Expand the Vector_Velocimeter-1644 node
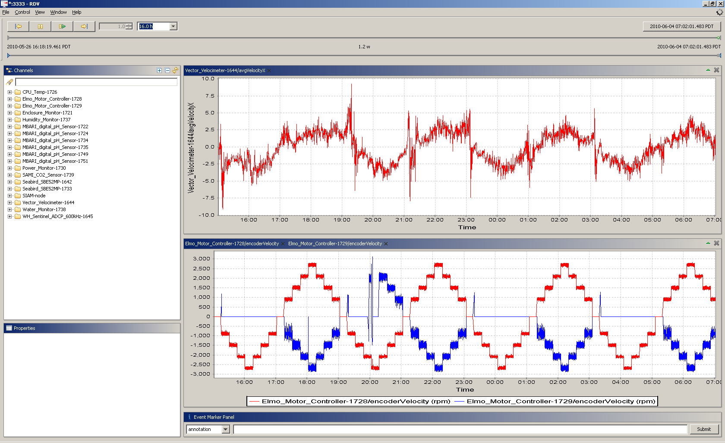The height and width of the screenshot is (443, 725). tap(10, 203)
